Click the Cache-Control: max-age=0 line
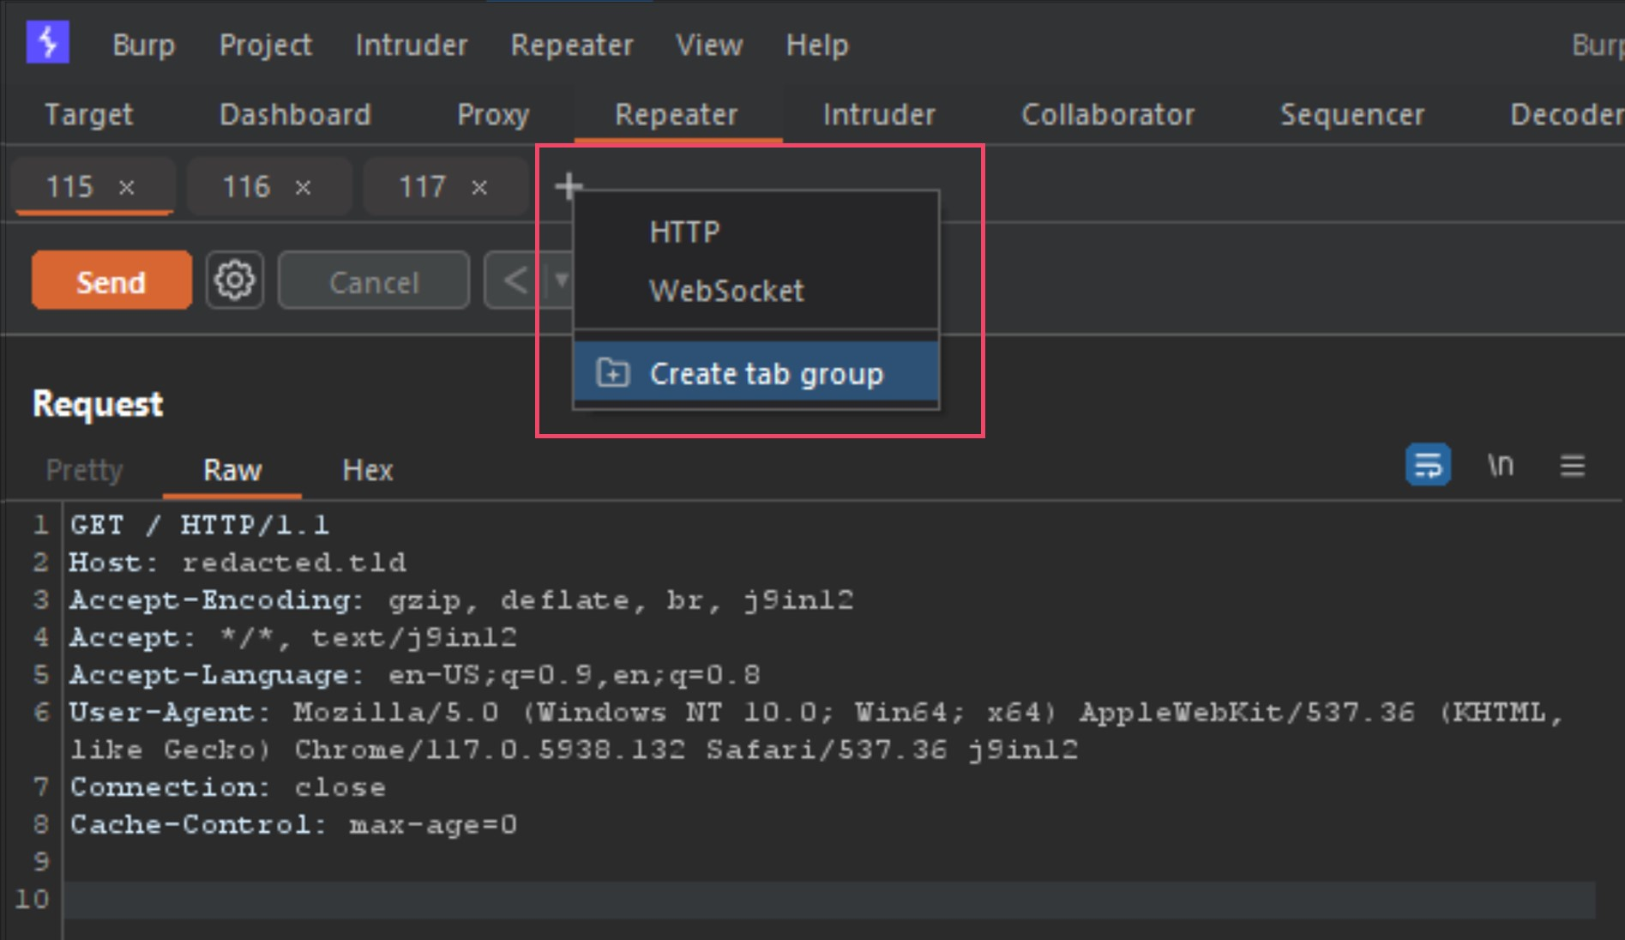 coord(293,825)
